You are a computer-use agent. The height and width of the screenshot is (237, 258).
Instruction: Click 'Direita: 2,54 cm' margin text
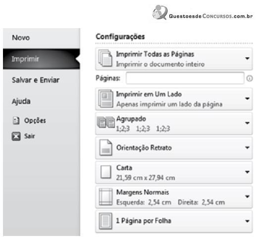click(x=201, y=202)
